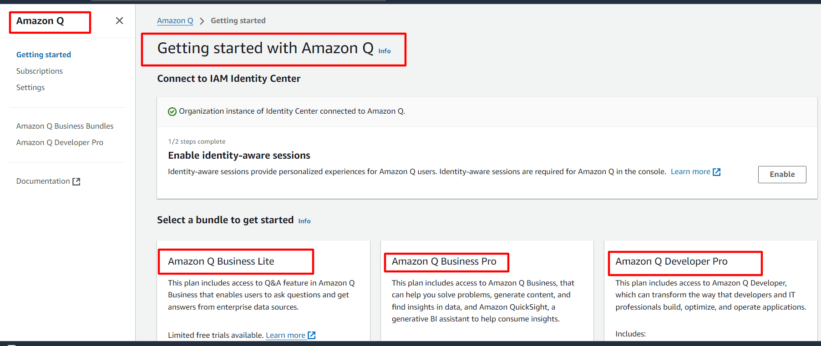Click the Amazon Q breadcrumb link
Viewport: 821px width, 346px height.
(175, 20)
